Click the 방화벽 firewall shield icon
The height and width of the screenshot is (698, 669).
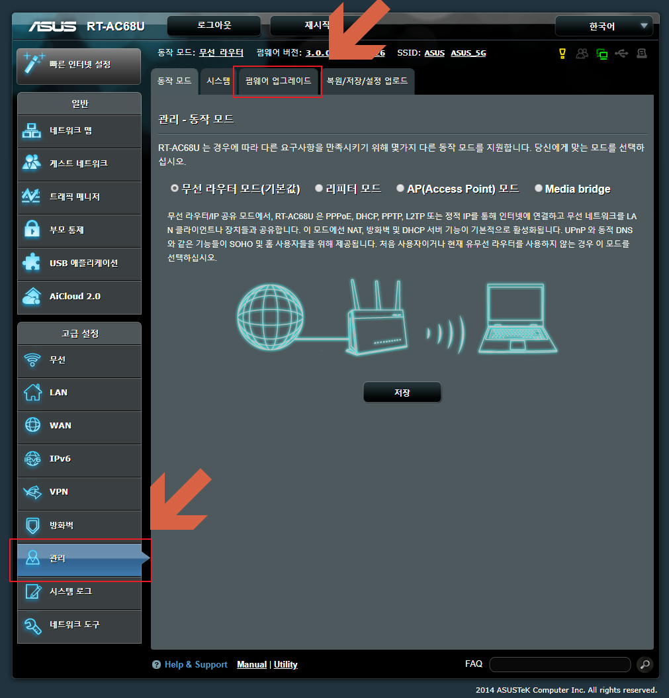pos(32,525)
